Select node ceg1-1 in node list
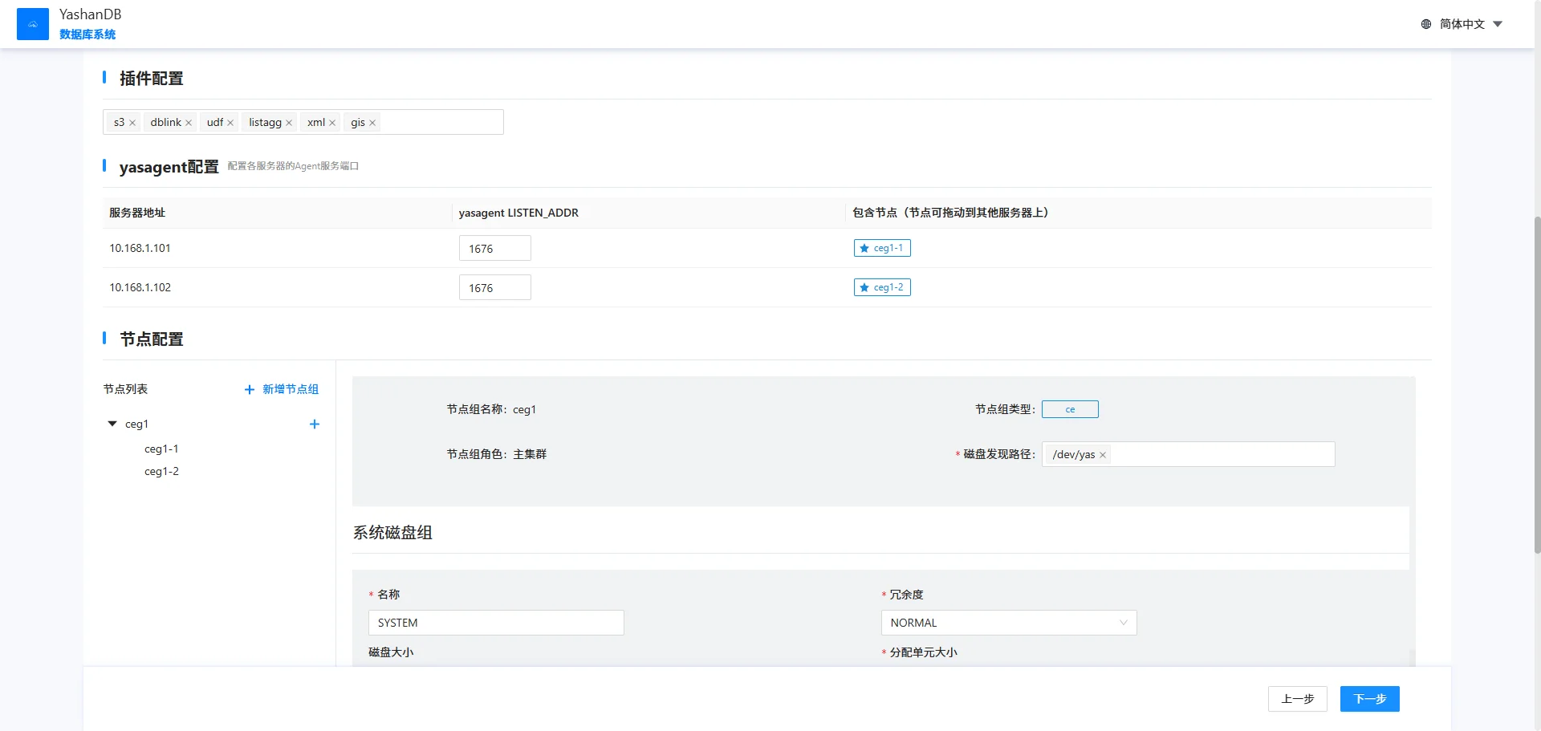Viewport: 1541px width, 731px height. (161, 449)
